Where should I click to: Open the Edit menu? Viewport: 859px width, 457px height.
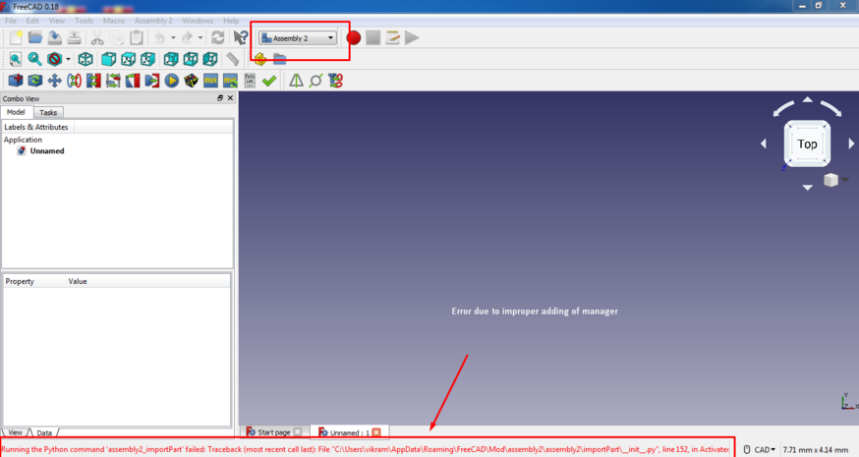(x=32, y=21)
